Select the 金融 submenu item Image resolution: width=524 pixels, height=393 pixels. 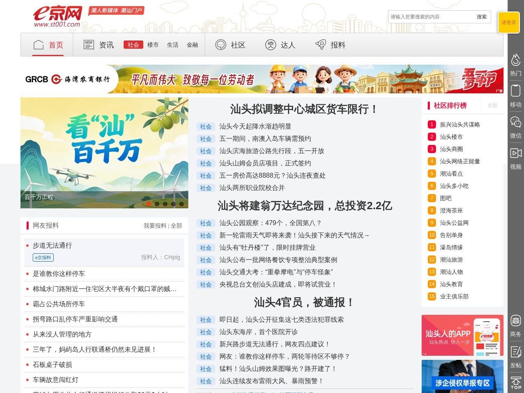[192, 45]
